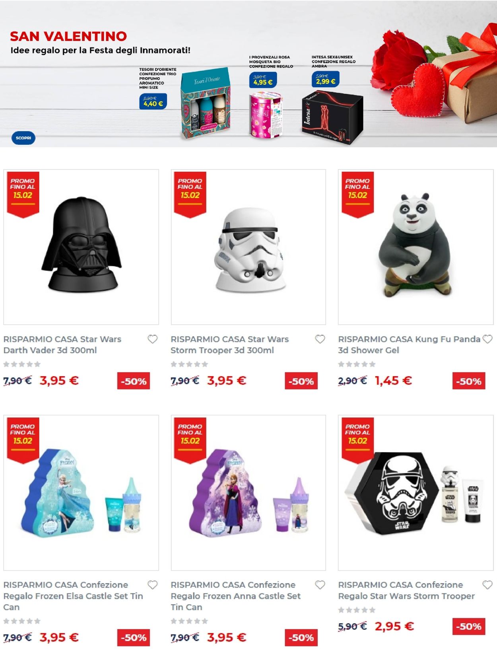Image resolution: width=497 pixels, height=650 pixels.
Task: View Star Wars hexagon gift box image
Action: coord(416,493)
